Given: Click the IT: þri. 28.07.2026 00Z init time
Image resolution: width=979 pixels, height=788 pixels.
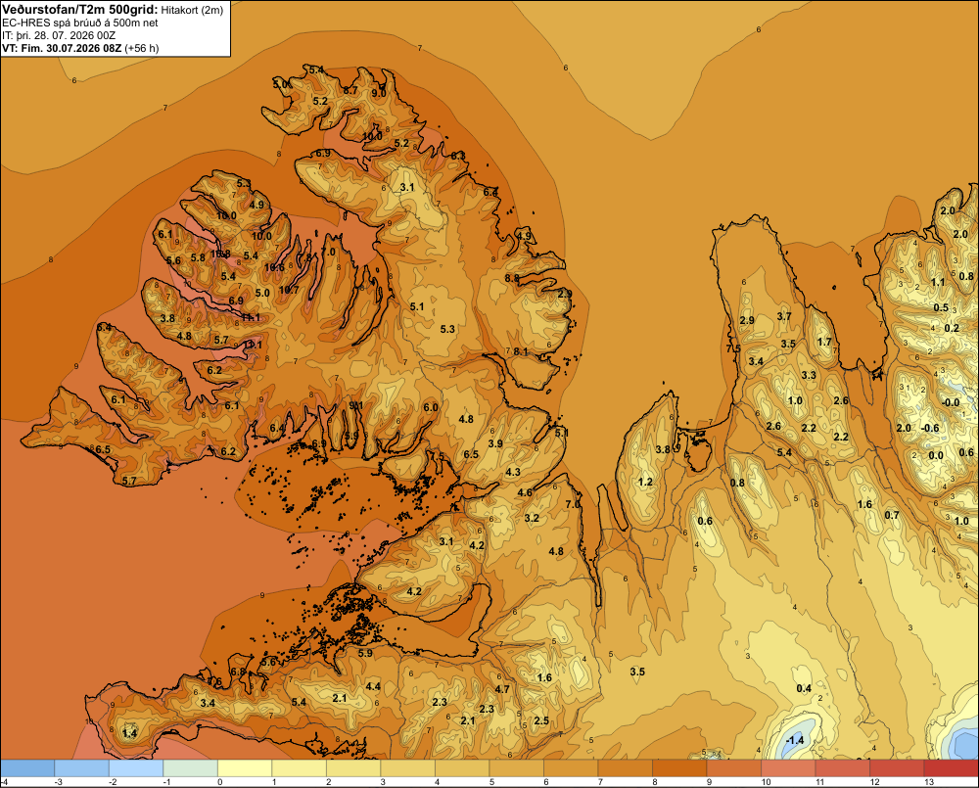Looking at the screenshot, I should (59, 35).
